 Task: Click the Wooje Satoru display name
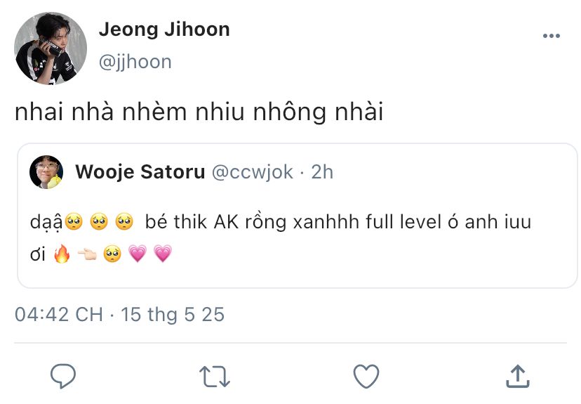pos(140,171)
